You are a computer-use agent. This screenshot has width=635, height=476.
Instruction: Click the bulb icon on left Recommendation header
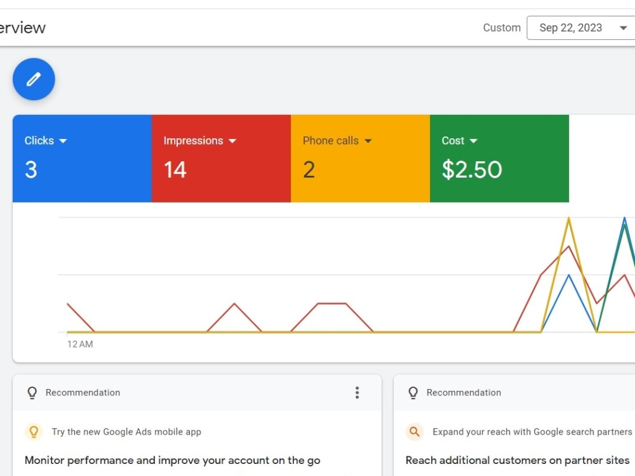pos(32,392)
